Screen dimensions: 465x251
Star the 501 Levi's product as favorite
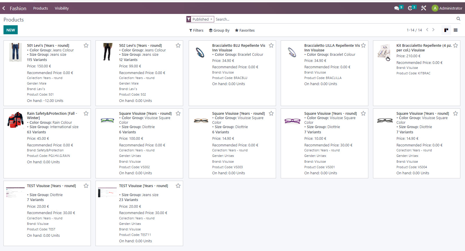(x=86, y=46)
